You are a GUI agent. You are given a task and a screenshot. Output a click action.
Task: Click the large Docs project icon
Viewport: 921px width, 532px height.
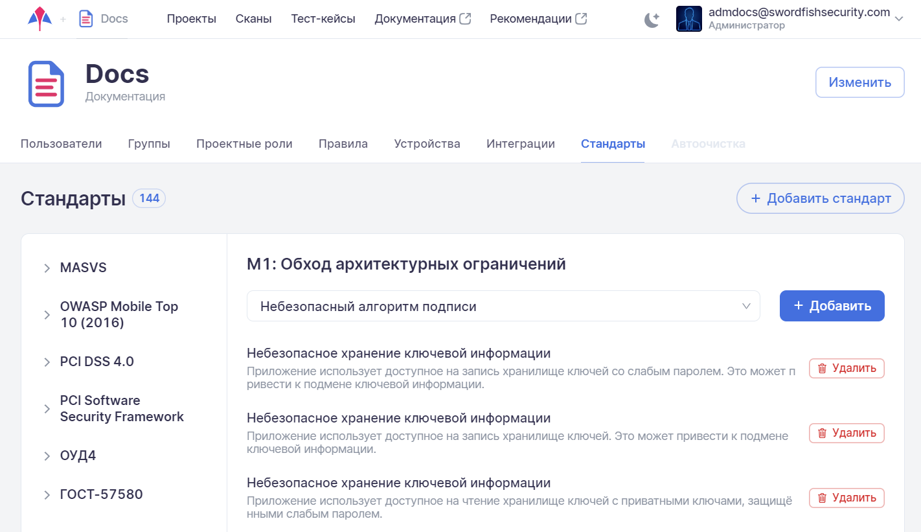[x=46, y=84]
